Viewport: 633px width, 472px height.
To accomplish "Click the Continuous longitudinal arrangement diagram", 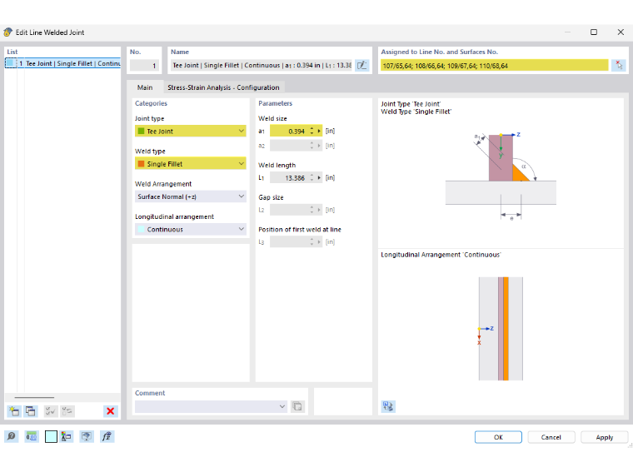I will click(501, 328).
